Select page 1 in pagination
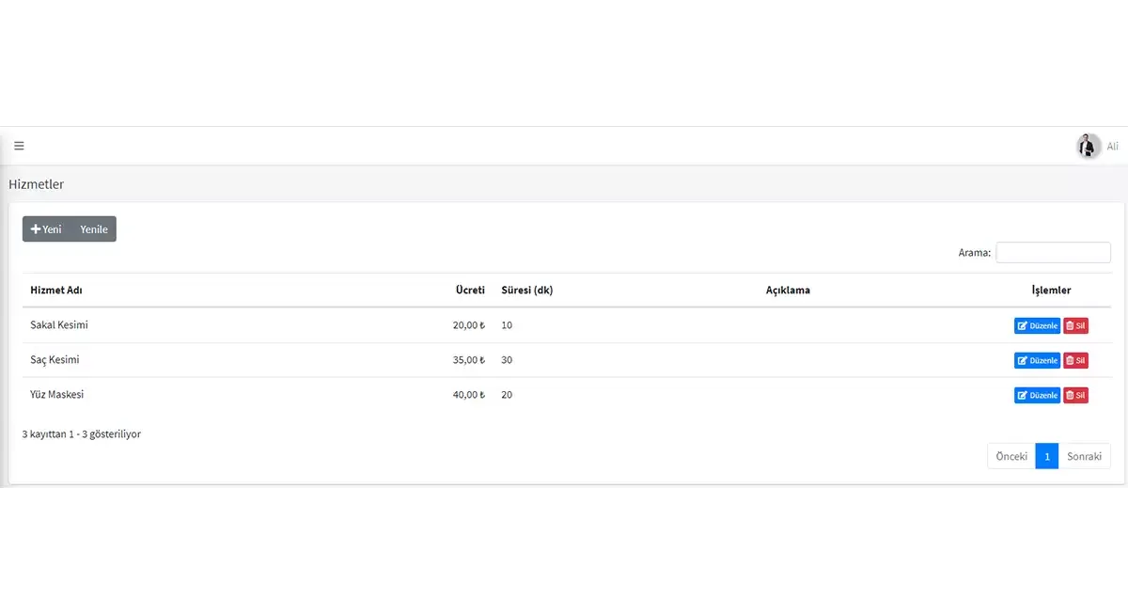Image resolution: width=1128 pixels, height=614 pixels. [1047, 456]
